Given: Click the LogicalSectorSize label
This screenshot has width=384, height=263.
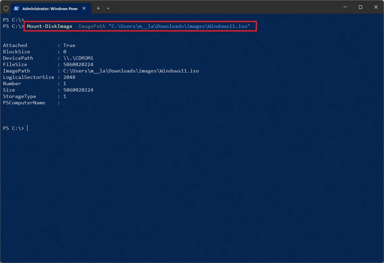Looking at the screenshot, I should click(28, 77).
